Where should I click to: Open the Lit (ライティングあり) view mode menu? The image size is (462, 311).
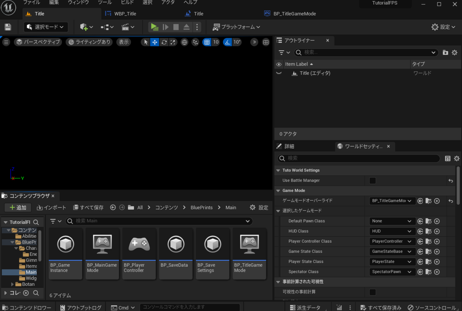(x=89, y=42)
